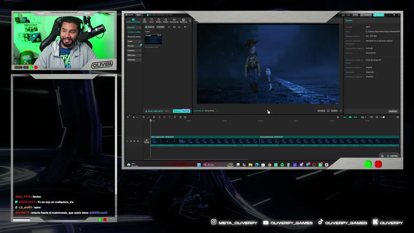Open the preview options menu icon
The width and height of the screenshot is (414, 233).
340,20
